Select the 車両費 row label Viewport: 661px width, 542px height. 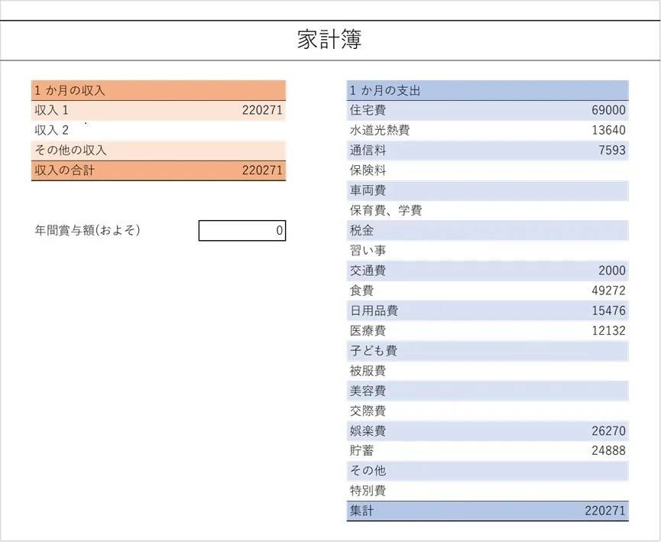coord(368,190)
